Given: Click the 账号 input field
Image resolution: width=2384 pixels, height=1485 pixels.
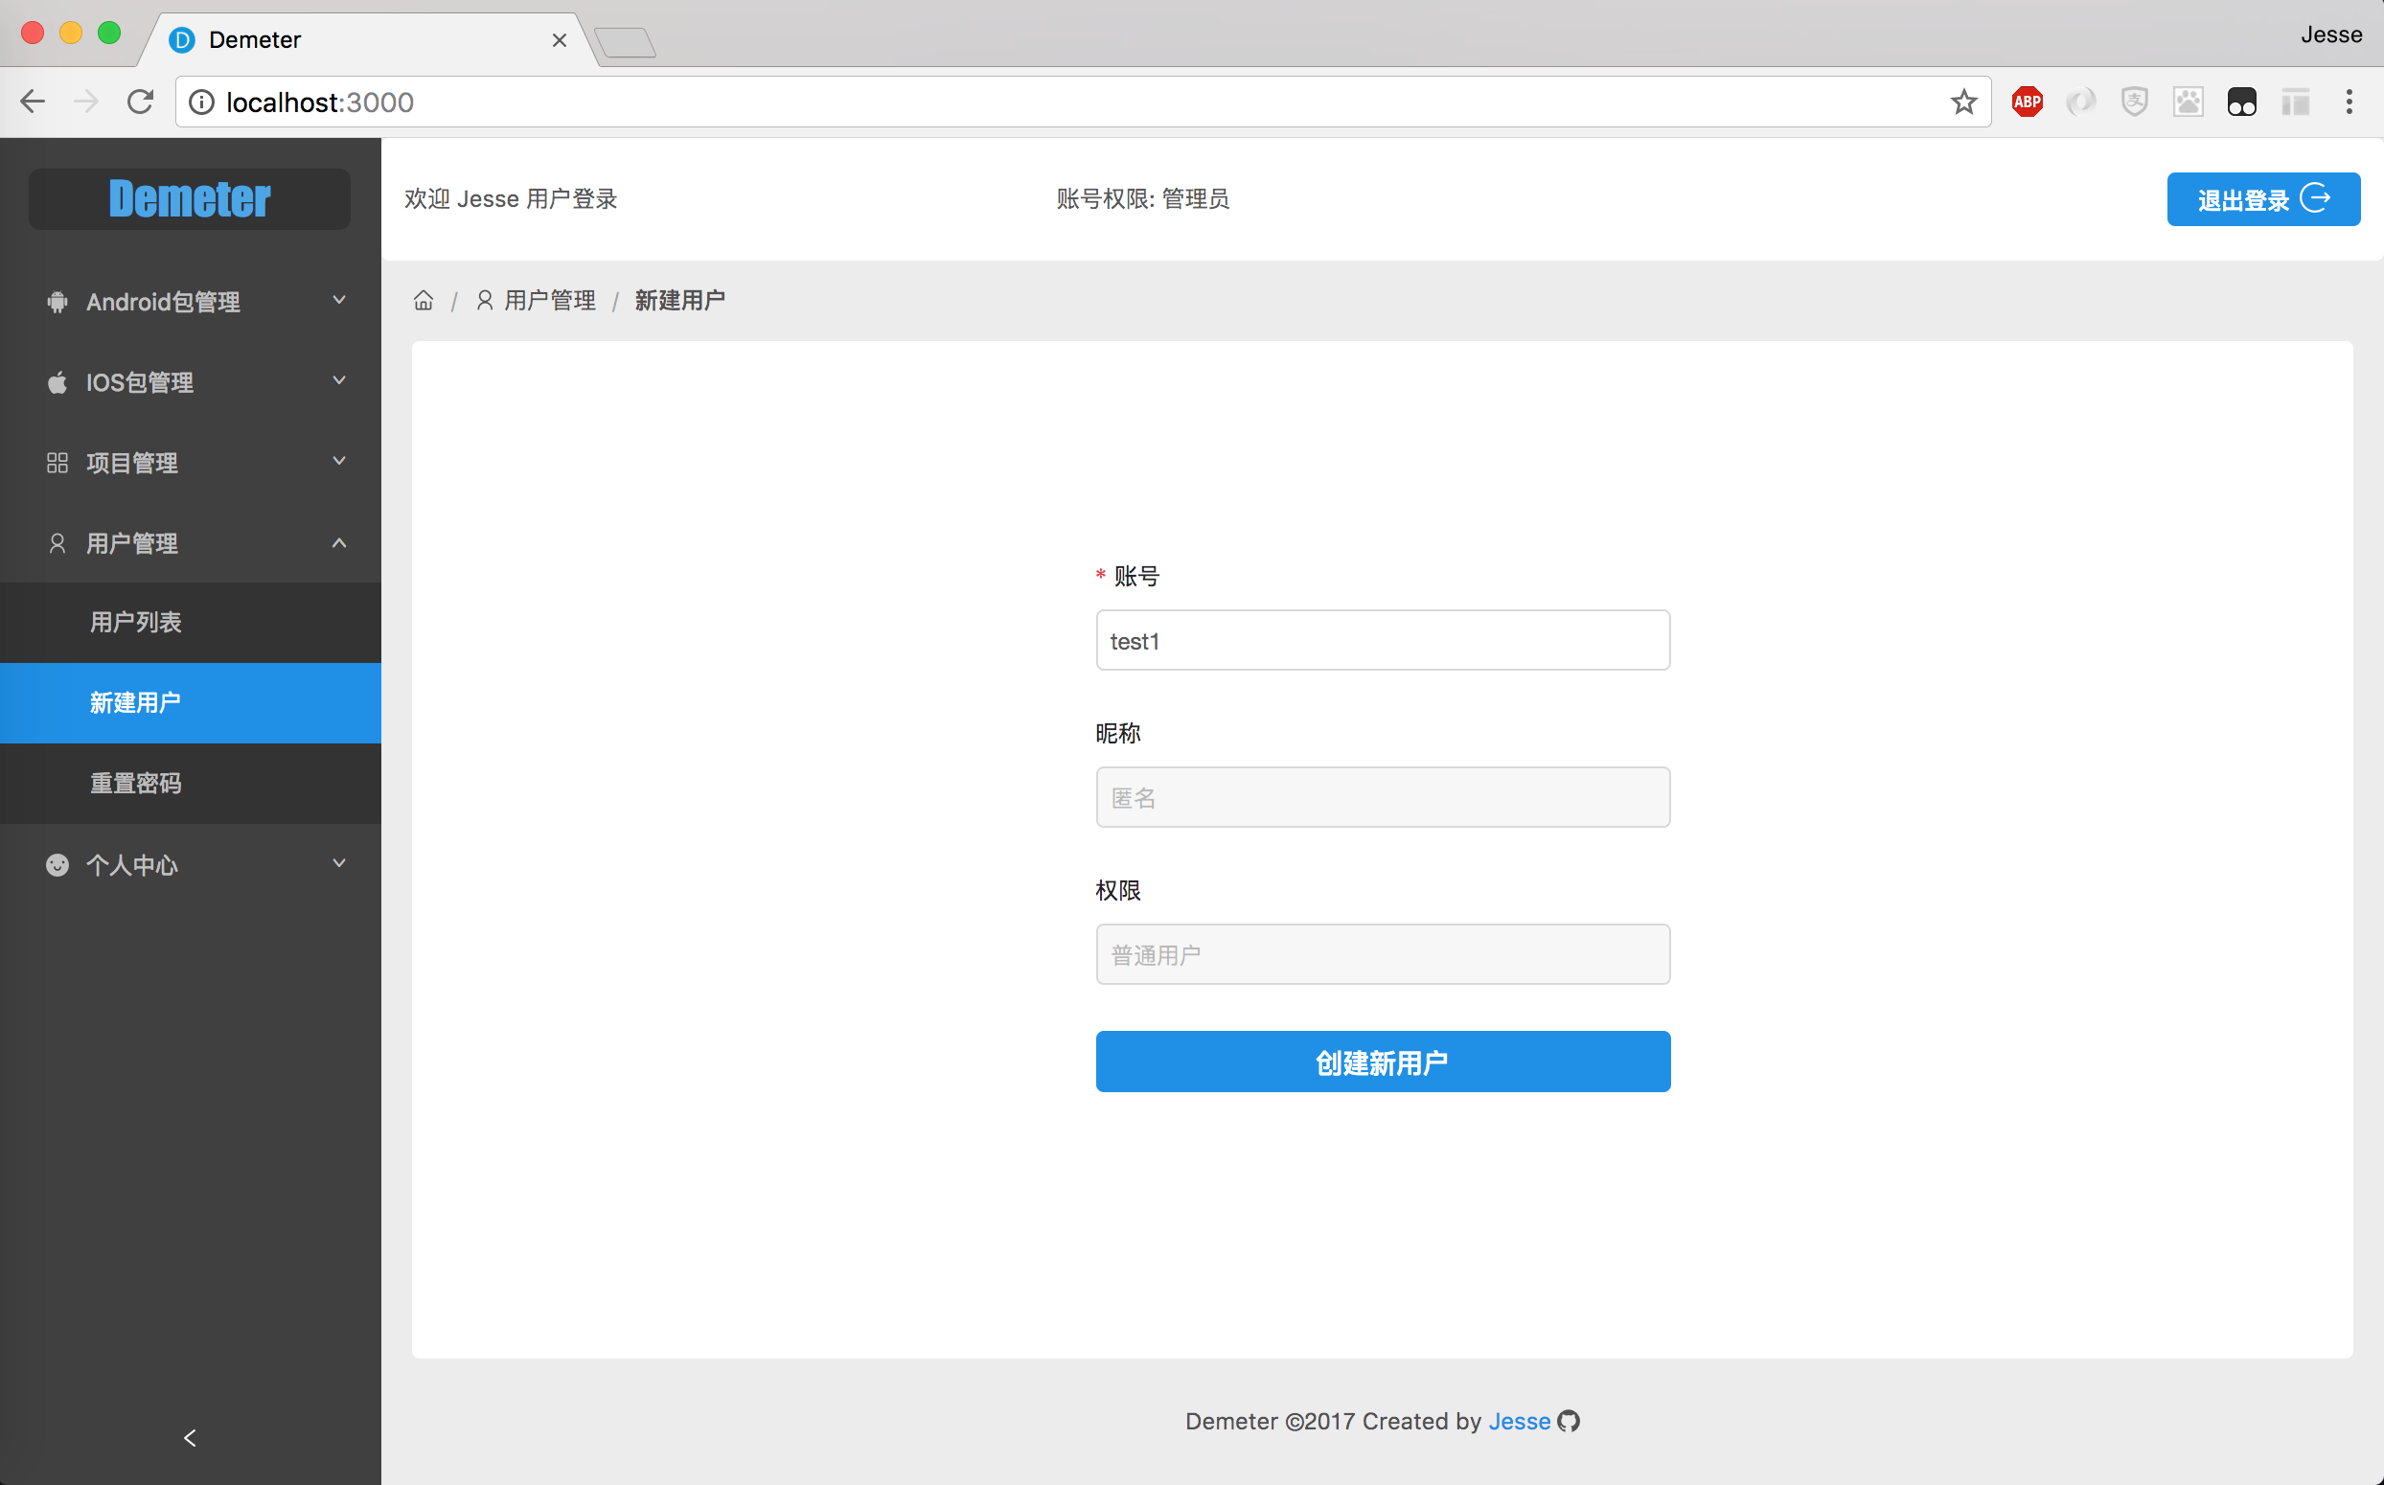Looking at the screenshot, I should (x=1382, y=640).
